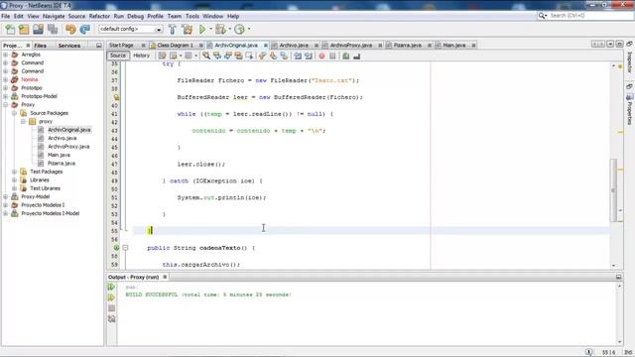Select Main.java in project tree
Viewport: 635px width, 357px height.
point(59,155)
